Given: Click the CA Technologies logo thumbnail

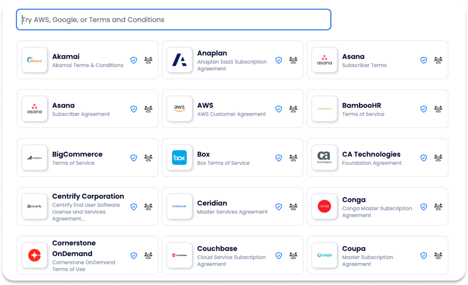Looking at the screenshot, I should pyautogui.click(x=324, y=158).
